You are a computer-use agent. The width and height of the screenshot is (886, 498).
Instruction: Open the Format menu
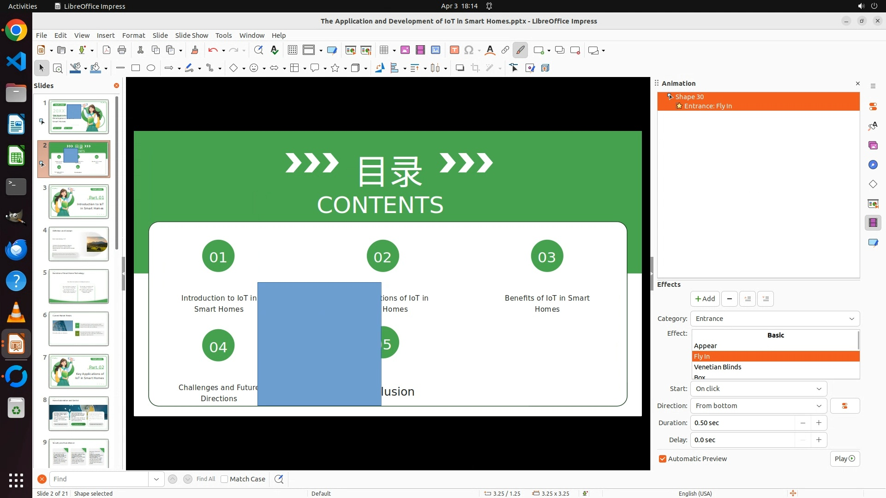[x=133, y=36]
